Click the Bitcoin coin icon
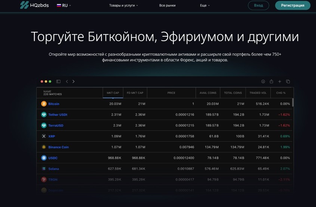 click(x=44, y=104)
